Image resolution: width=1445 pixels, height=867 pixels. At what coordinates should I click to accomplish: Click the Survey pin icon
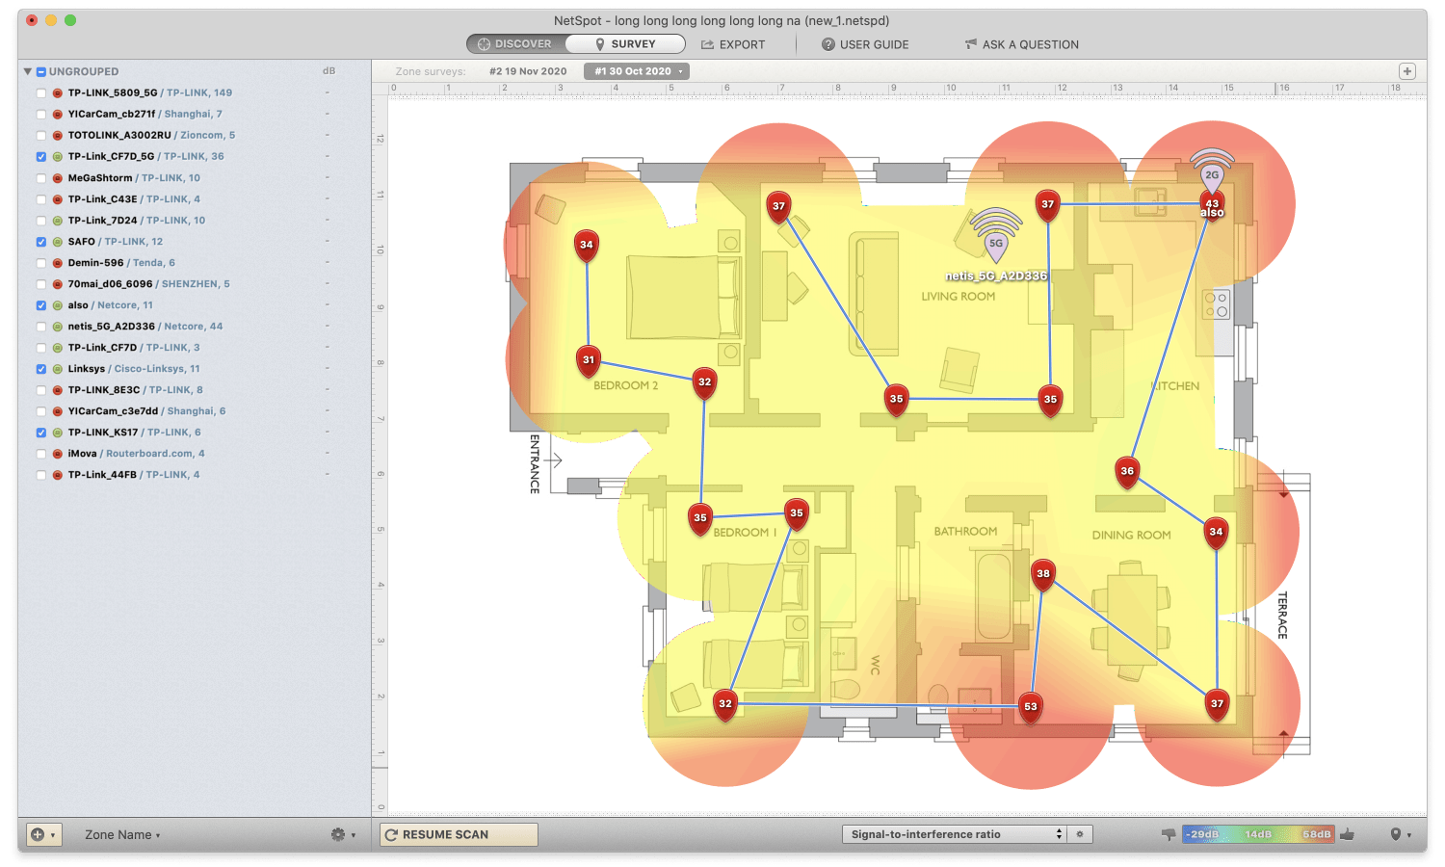600,44
